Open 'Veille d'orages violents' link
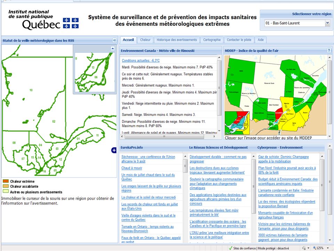334x251 pixels. tap(149, 218)
